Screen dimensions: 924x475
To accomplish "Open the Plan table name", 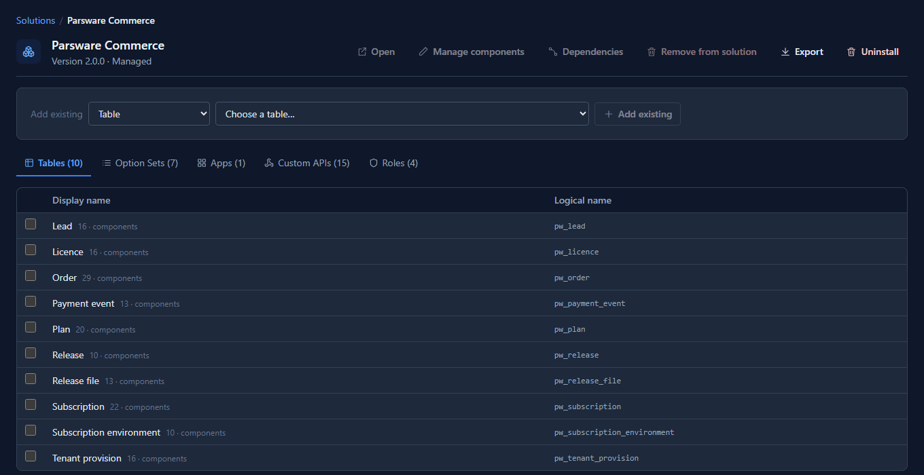I will [61, 329].
